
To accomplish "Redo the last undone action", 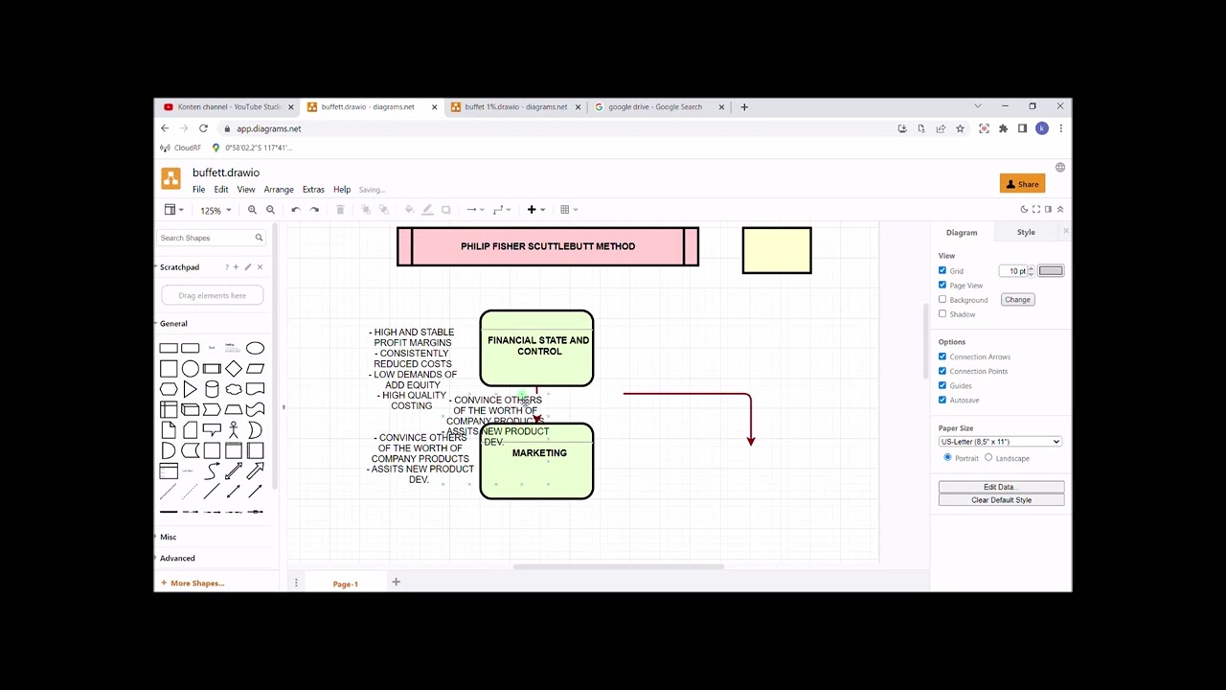I will pos(314,210).
